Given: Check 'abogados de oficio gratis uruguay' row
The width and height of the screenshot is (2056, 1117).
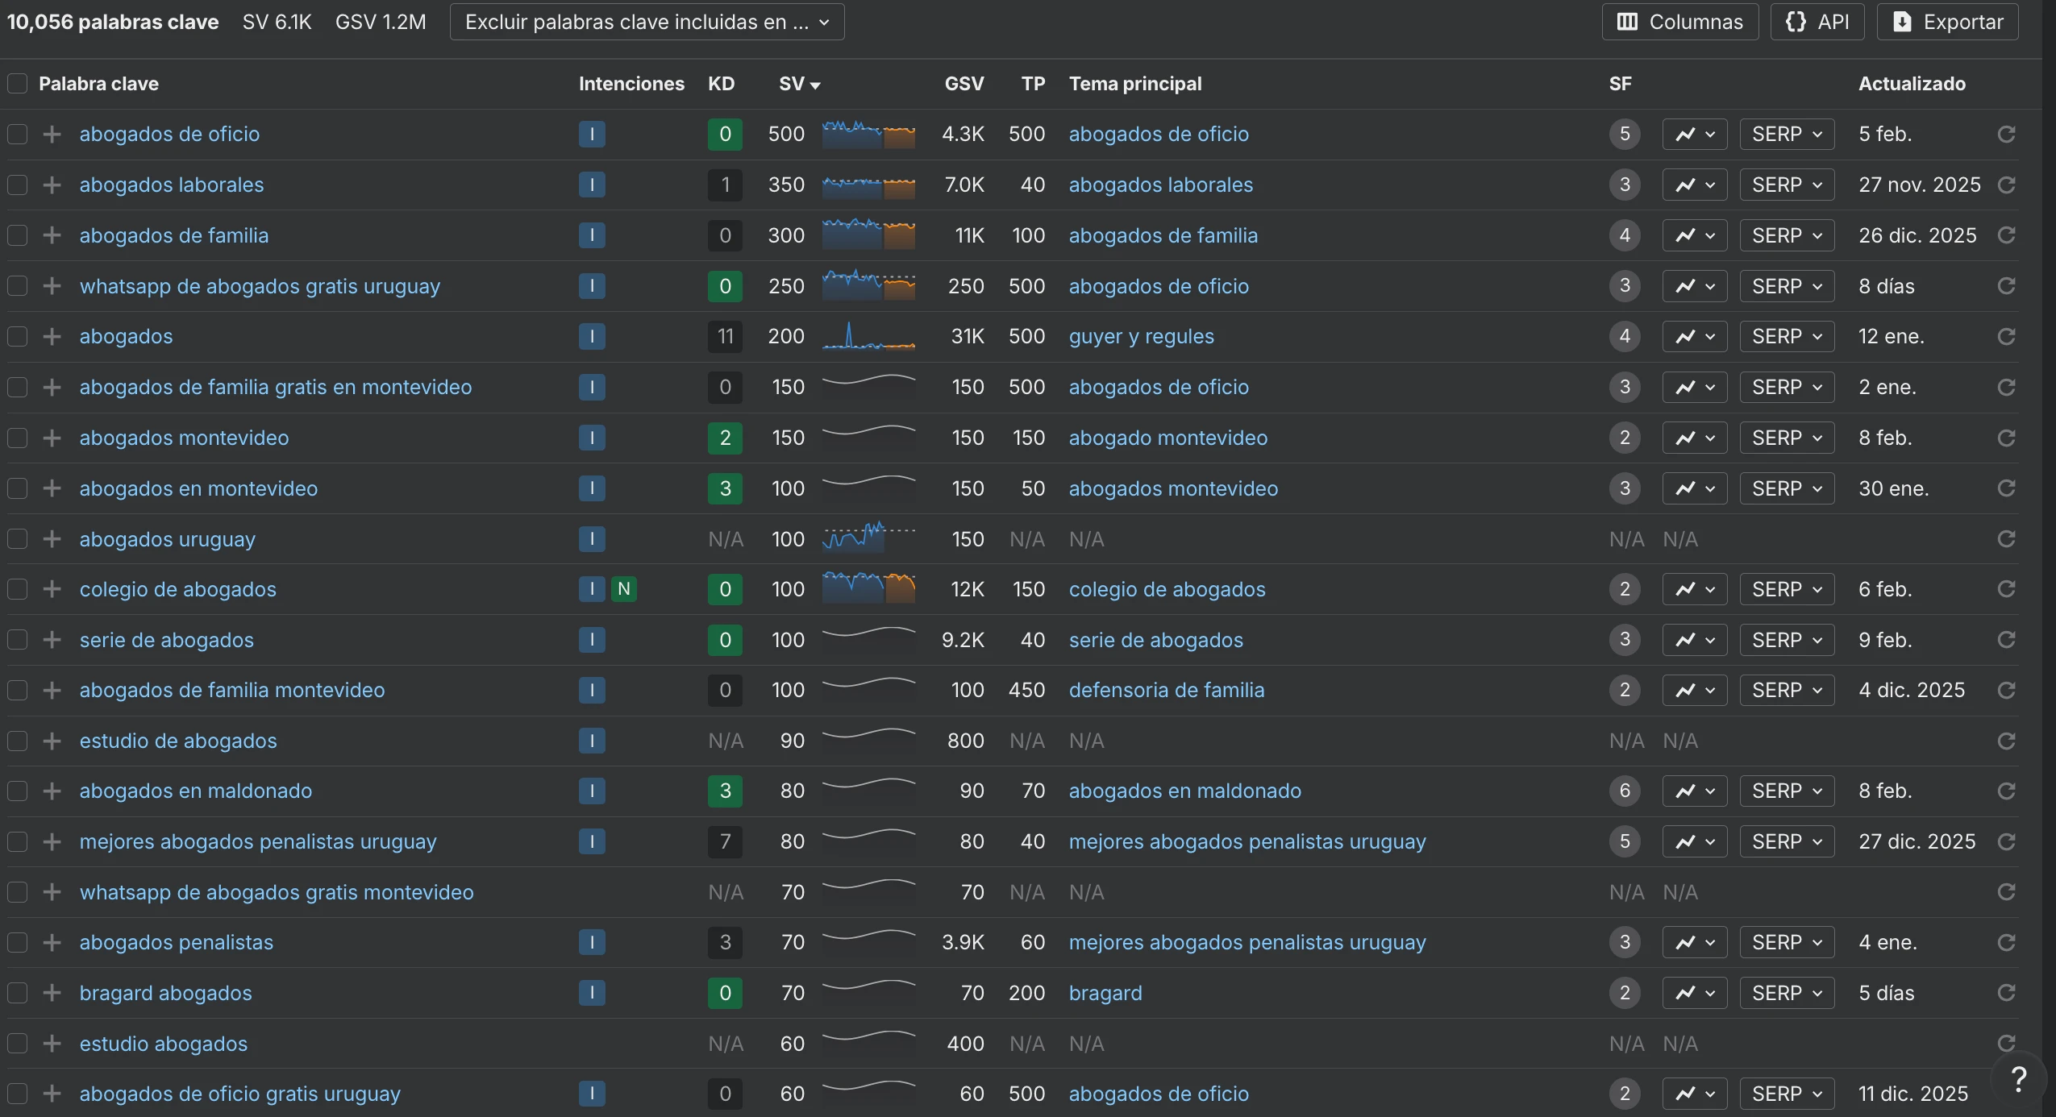Looking at the screenshot, I should click(17, 1094).
